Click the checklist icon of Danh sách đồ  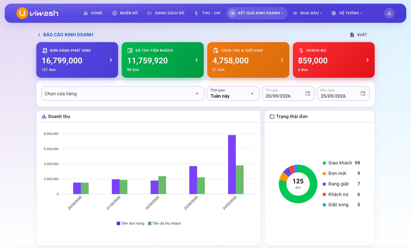[x=150, y=13]
